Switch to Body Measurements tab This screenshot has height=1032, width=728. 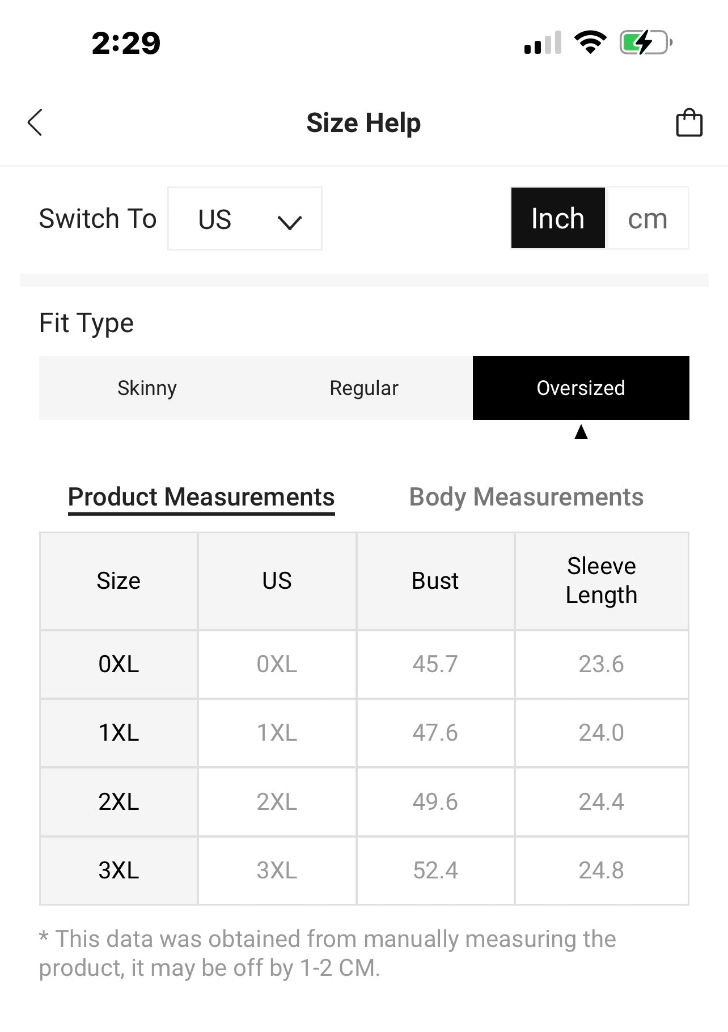pos(526,497)
